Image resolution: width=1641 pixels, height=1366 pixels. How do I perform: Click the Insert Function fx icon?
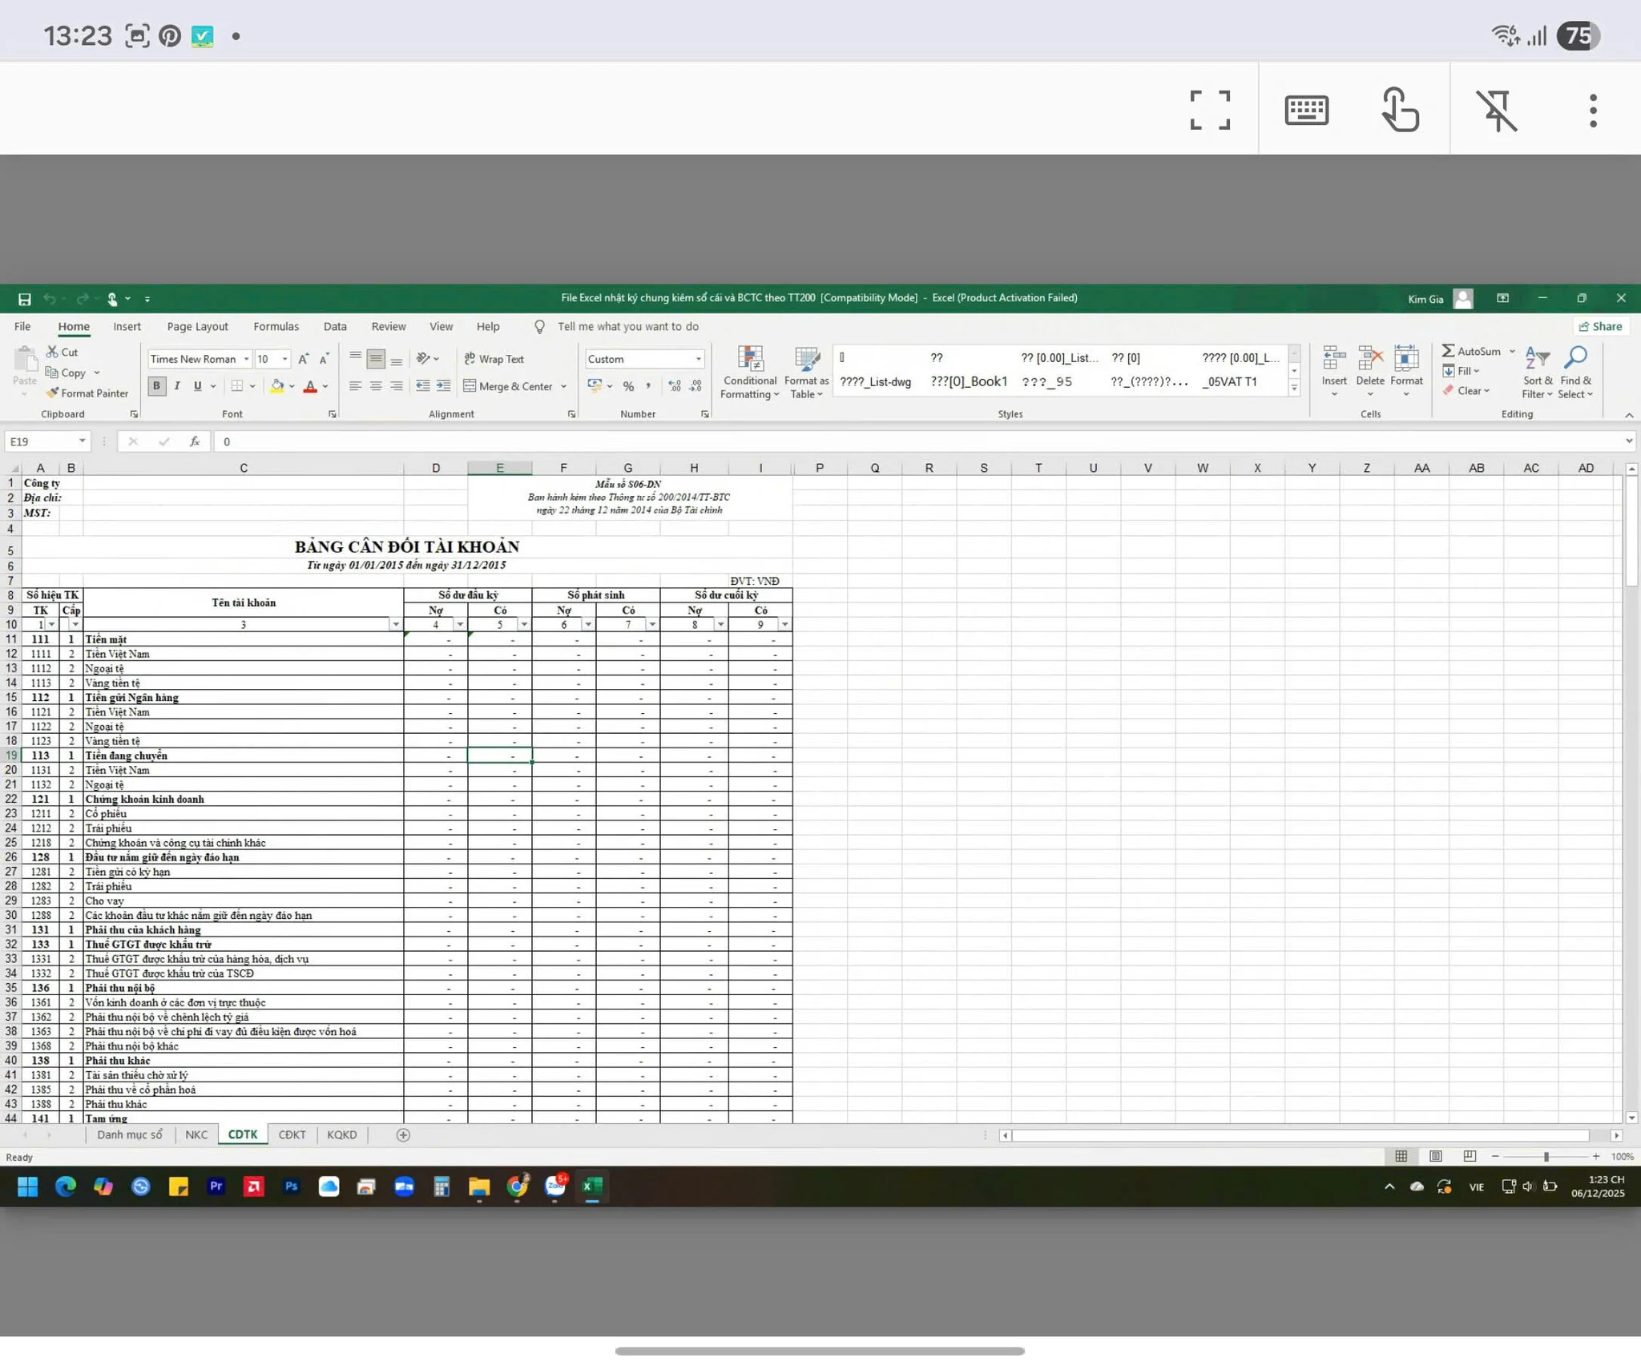pos(194,441)
